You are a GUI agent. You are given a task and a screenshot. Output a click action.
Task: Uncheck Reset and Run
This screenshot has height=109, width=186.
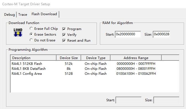pos(64,41)
